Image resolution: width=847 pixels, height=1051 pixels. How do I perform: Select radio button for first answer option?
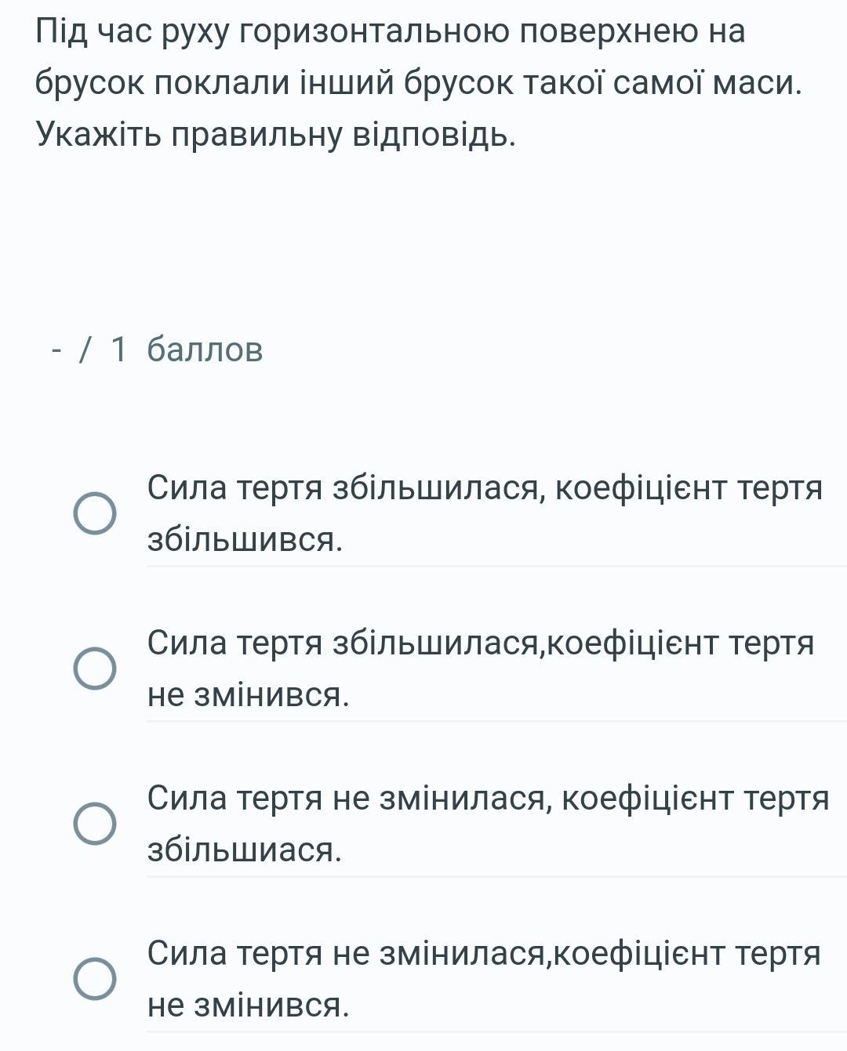95,514
